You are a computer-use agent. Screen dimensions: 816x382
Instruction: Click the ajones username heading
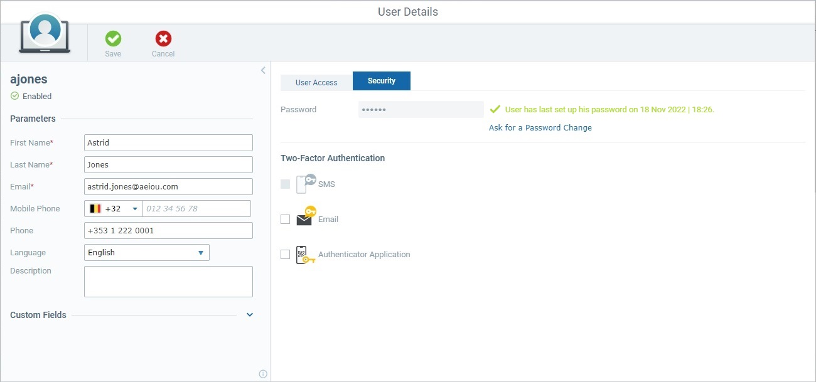point(29,79)
